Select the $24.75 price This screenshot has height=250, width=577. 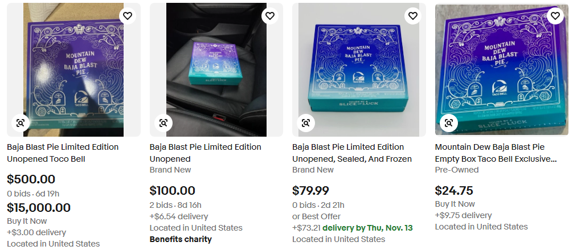coord(453,190)
